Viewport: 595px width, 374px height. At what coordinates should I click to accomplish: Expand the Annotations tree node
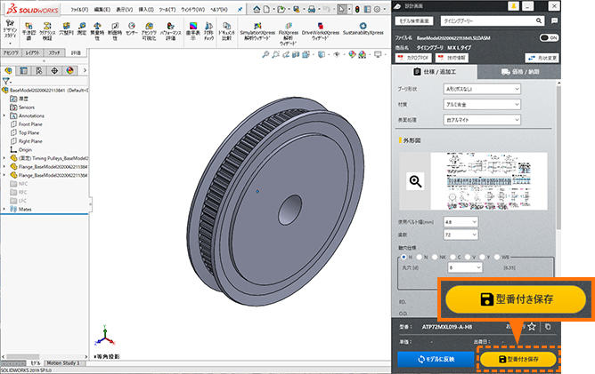[x=4, y=115]
